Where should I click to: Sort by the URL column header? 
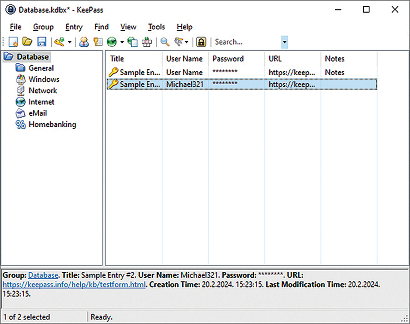[293, 59]
